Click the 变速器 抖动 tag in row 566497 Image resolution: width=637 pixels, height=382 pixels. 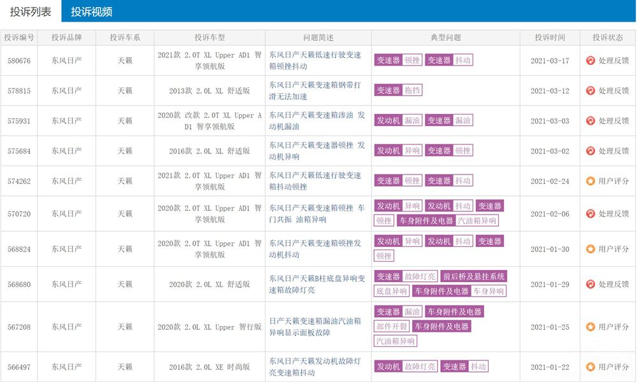click(x=464, y=367)
